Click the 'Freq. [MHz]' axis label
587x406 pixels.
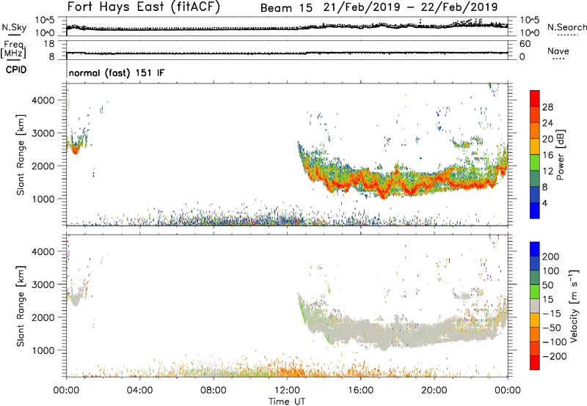click(x=14, y=49)
